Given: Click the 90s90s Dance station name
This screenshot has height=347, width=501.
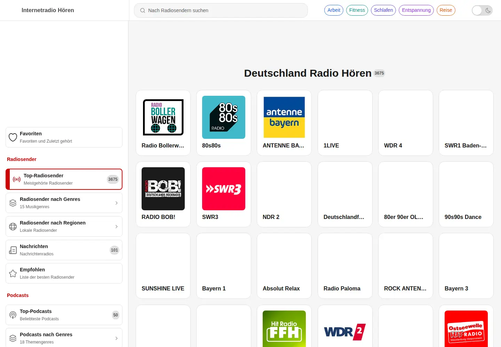Looking at the screenshot, I should [463, 217].
